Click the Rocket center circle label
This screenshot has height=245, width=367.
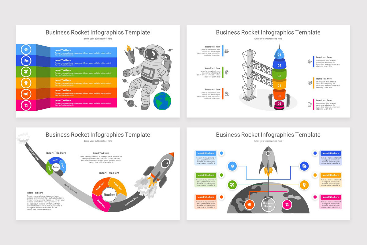109,195
